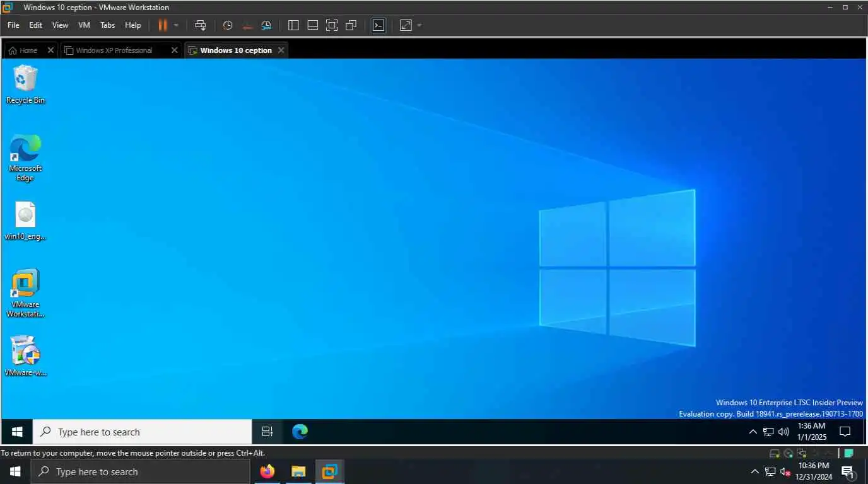
Task: Click the green message log icon
Action: click(x=849, y=453)
